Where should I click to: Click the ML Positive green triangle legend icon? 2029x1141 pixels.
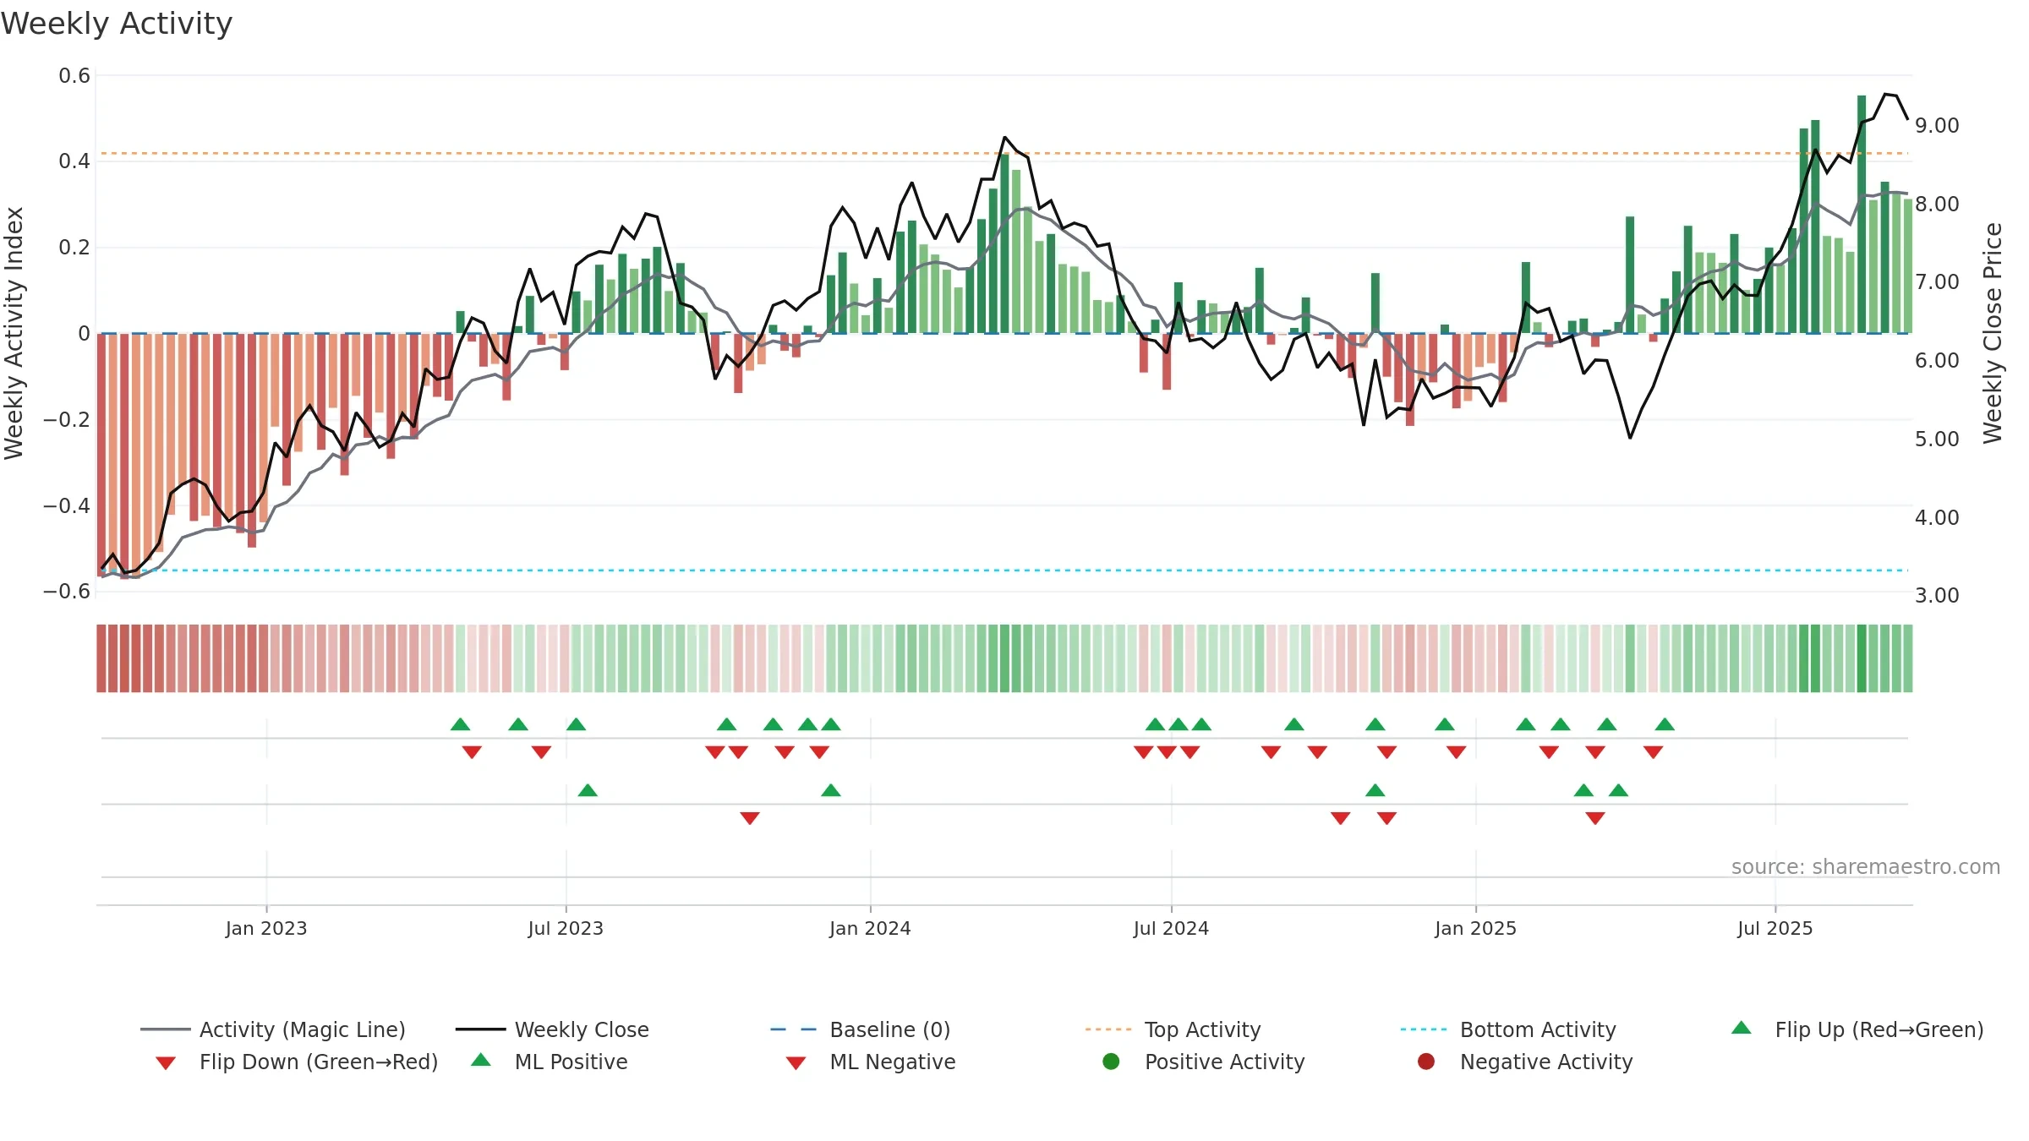pyautogui.click(x=480, y=1060)
